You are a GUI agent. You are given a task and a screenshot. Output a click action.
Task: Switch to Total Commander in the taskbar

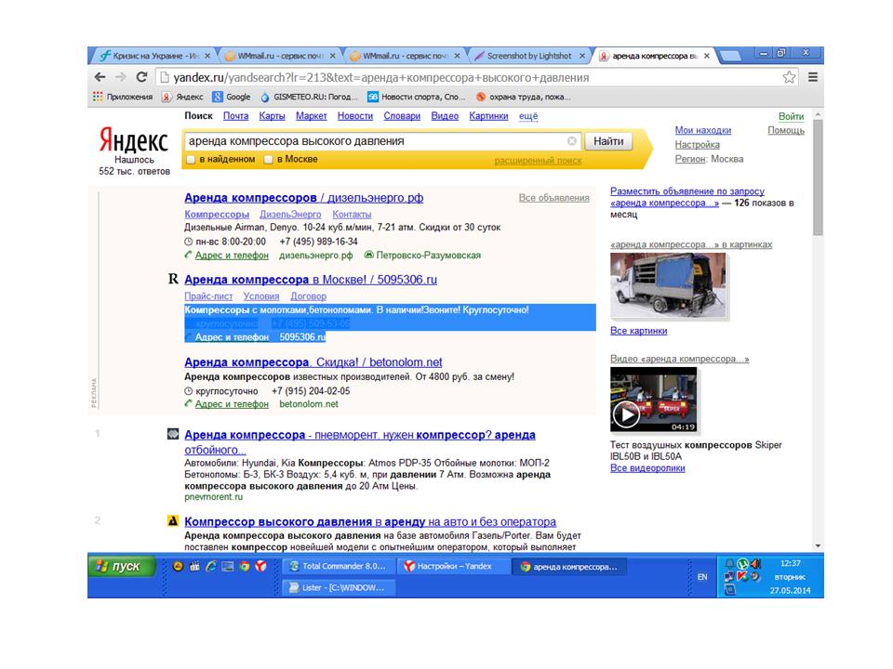point(338,566)
